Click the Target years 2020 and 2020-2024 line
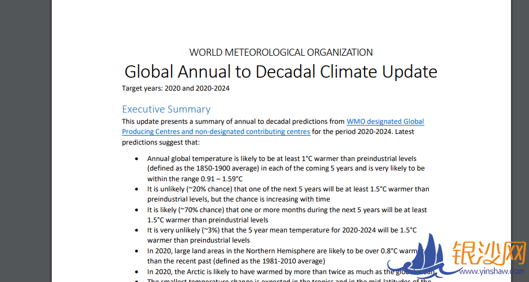Image resolution: width=529 pixels, height=282 pixels. [176, 88]
